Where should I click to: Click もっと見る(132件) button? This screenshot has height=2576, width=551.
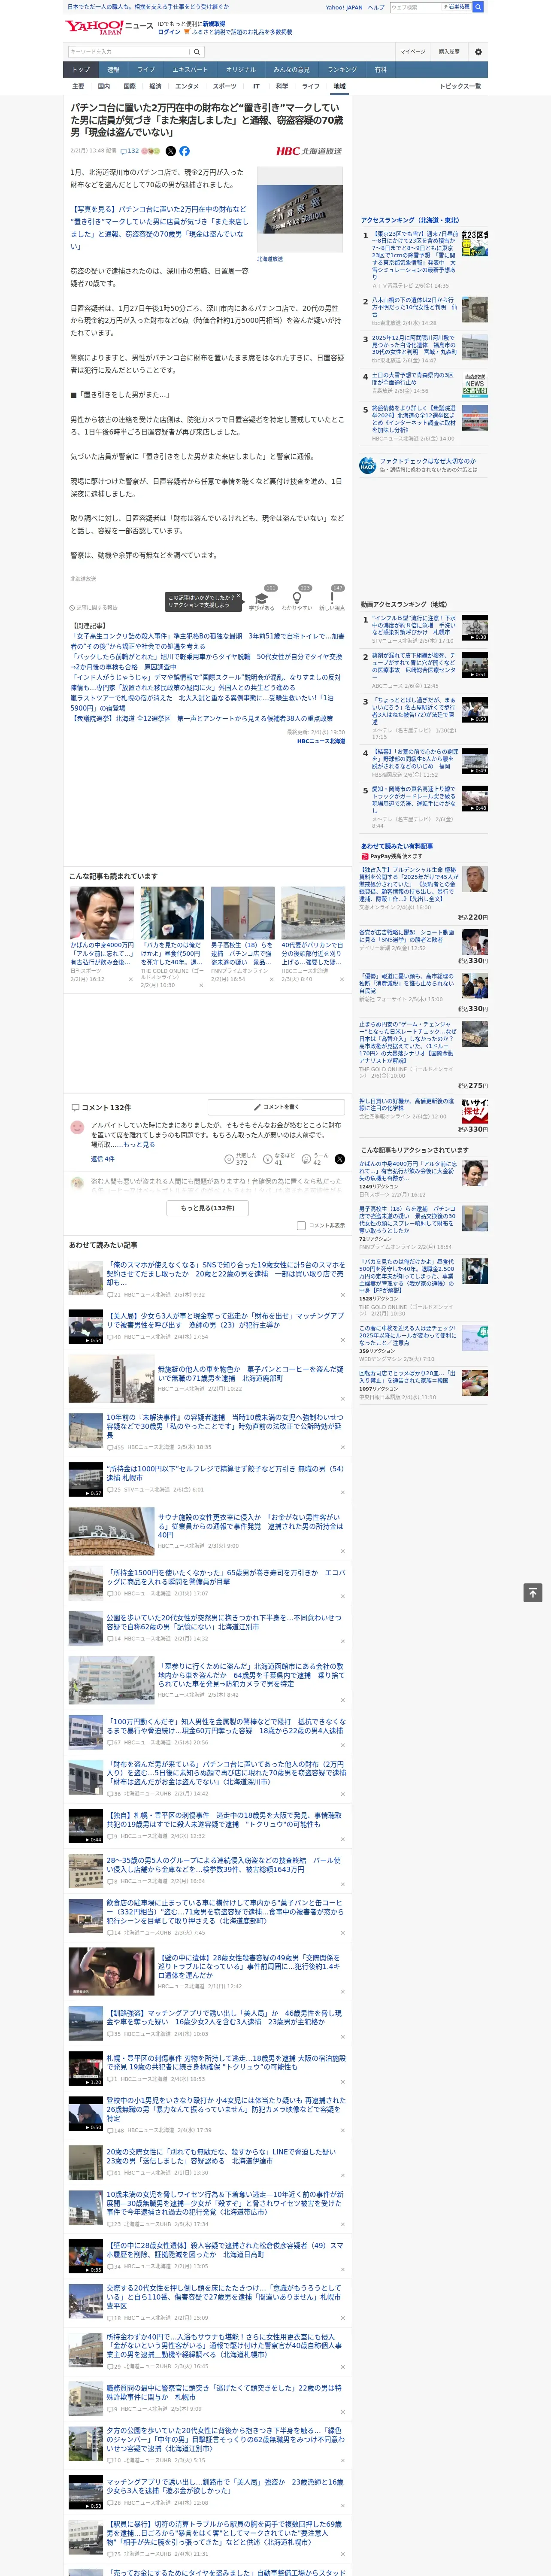click(208, 1208)
